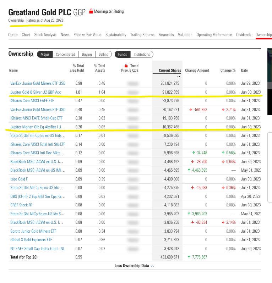
Task: Open the Sustainability tab
Action: 116,35
